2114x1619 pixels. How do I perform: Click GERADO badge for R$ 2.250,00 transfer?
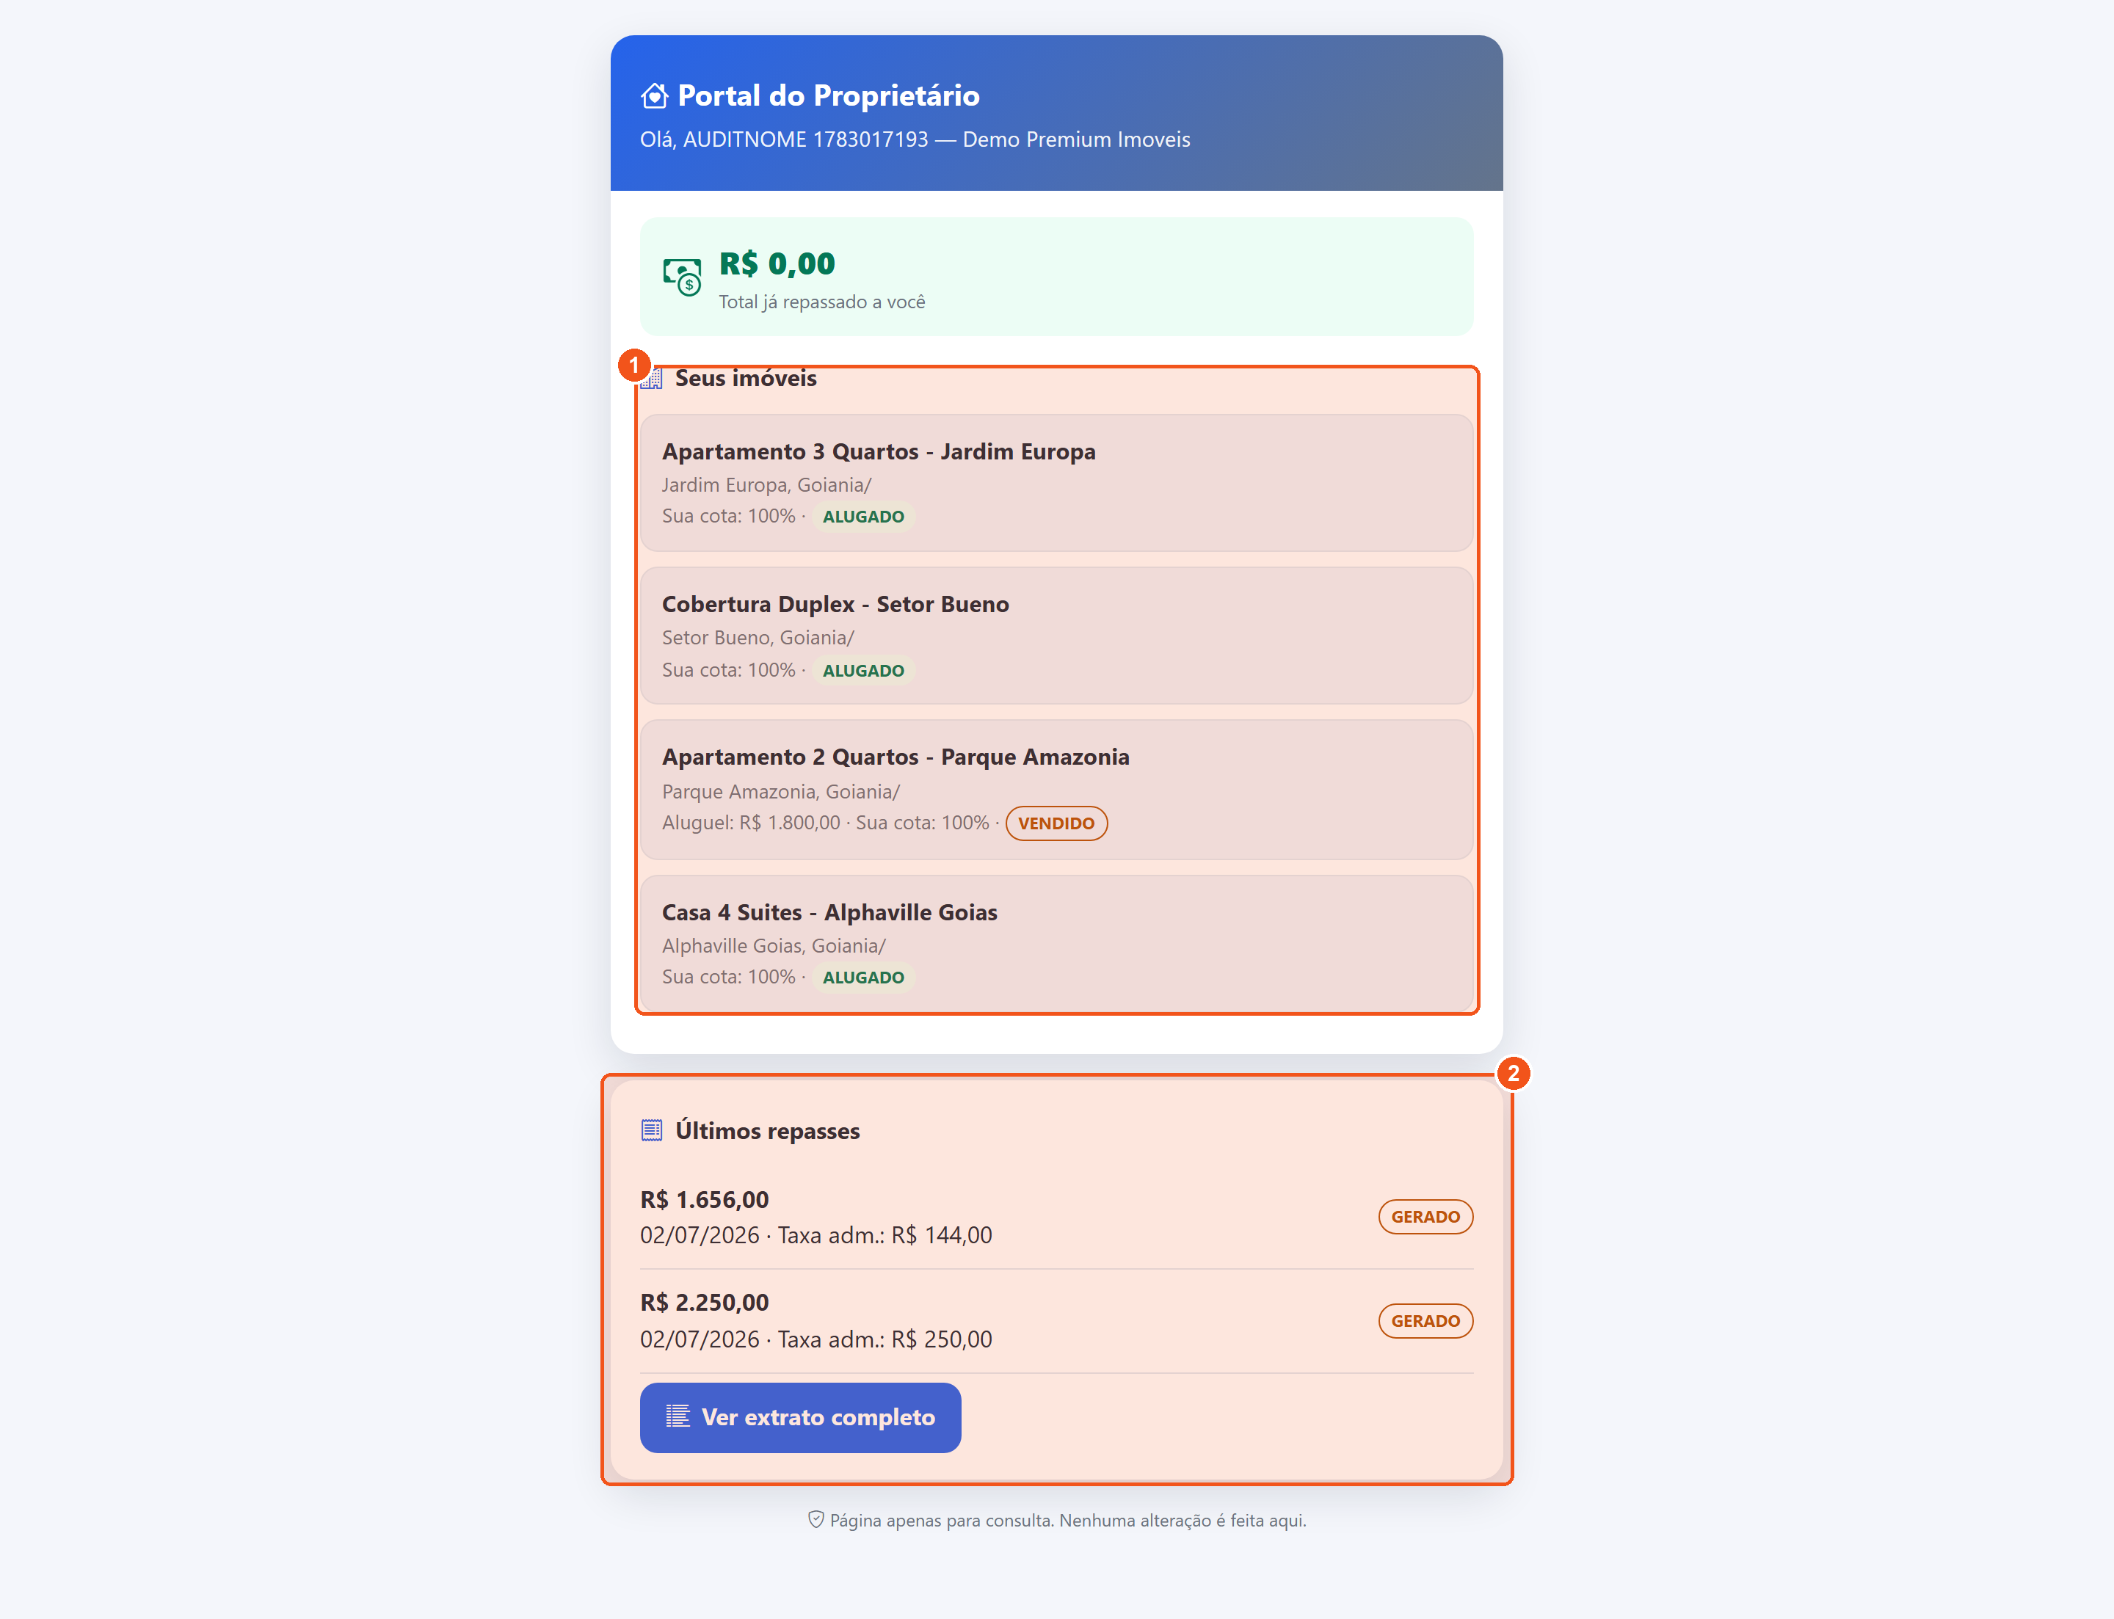pos(1425,1320)
